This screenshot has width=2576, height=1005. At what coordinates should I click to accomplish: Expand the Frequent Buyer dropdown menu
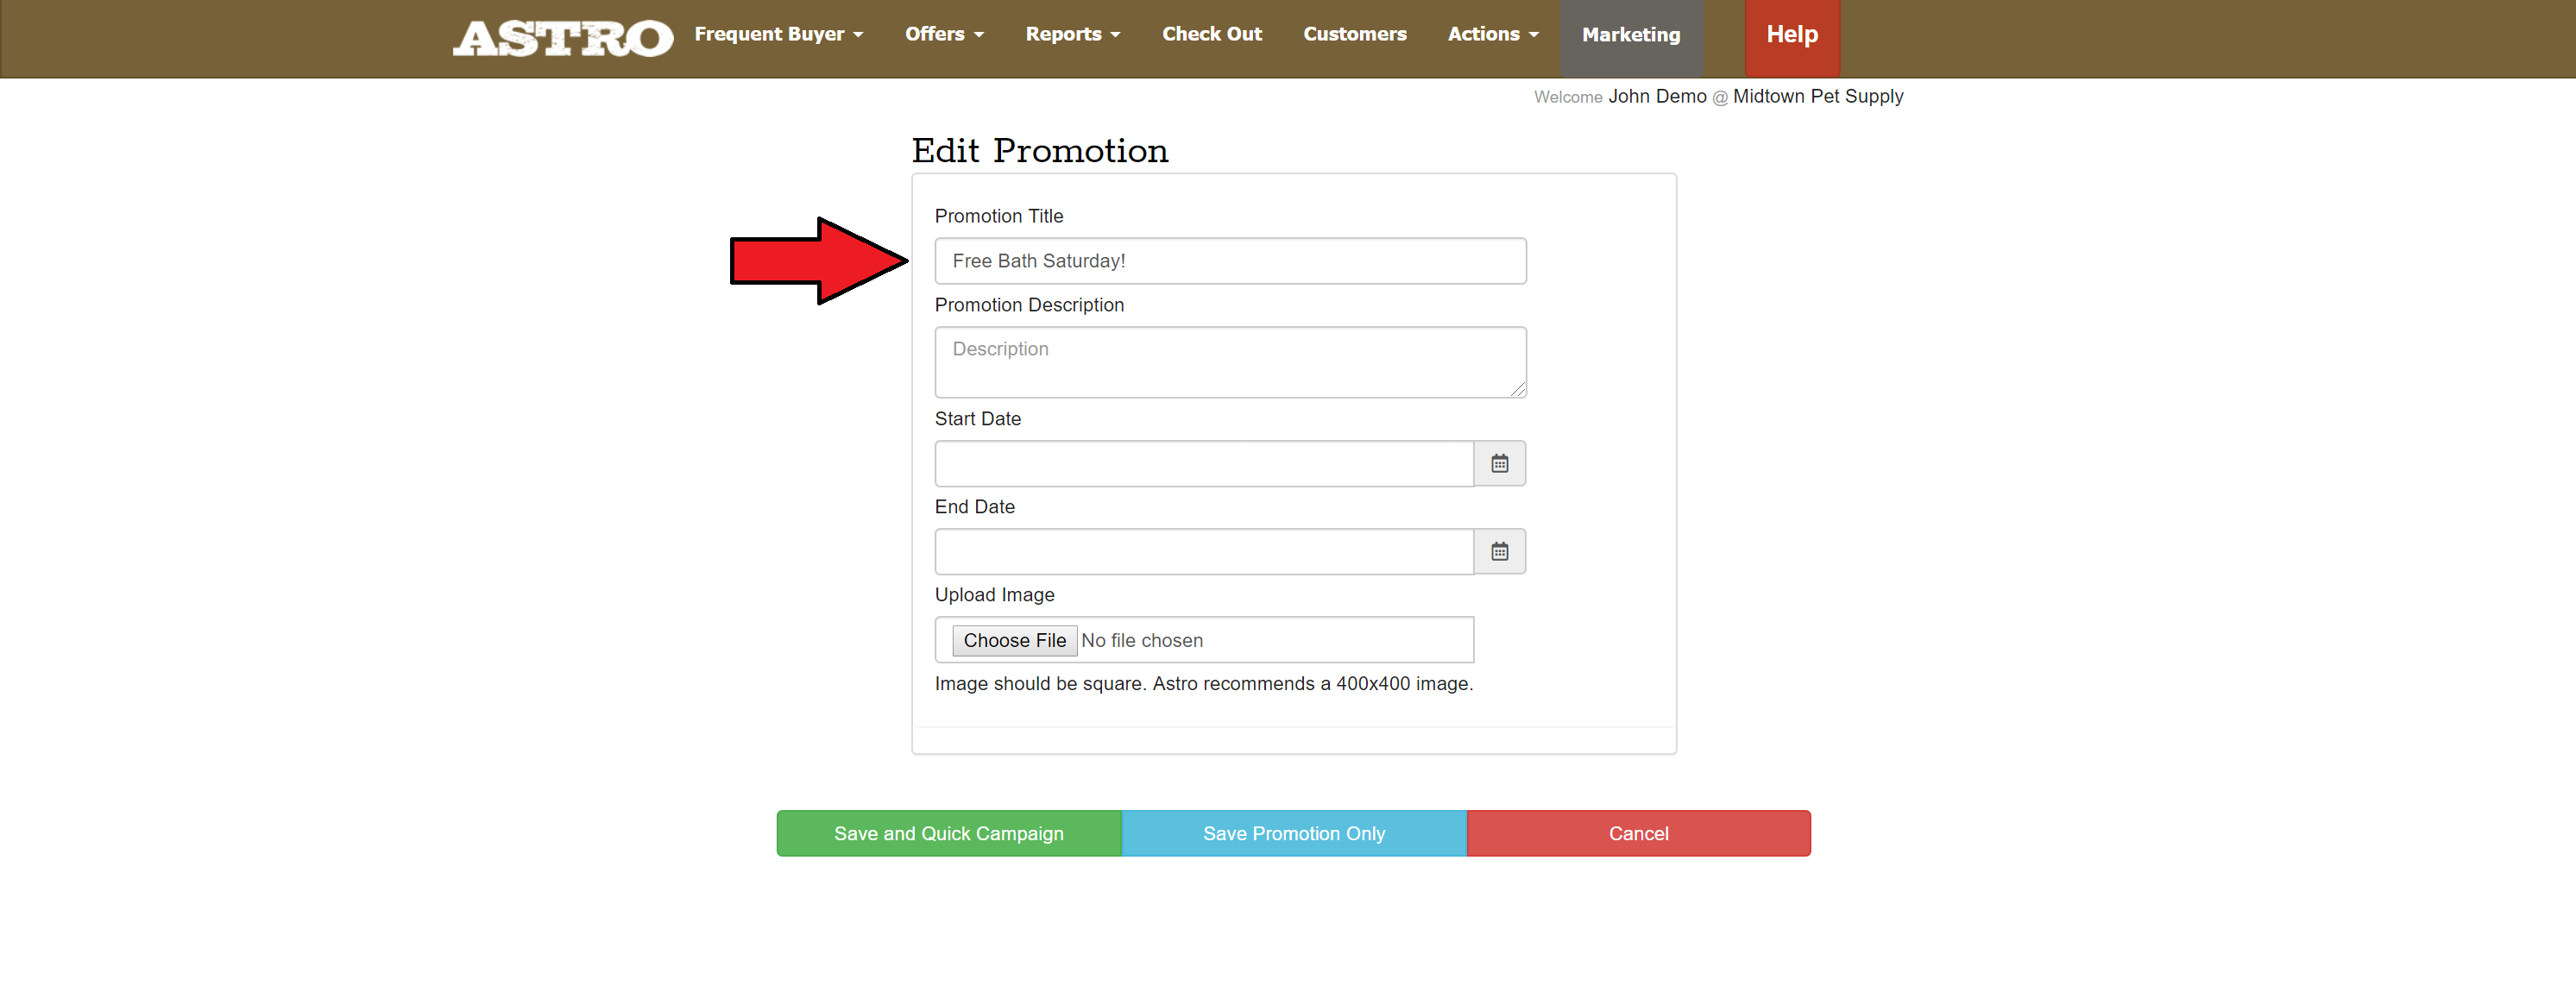click(778, 34)
